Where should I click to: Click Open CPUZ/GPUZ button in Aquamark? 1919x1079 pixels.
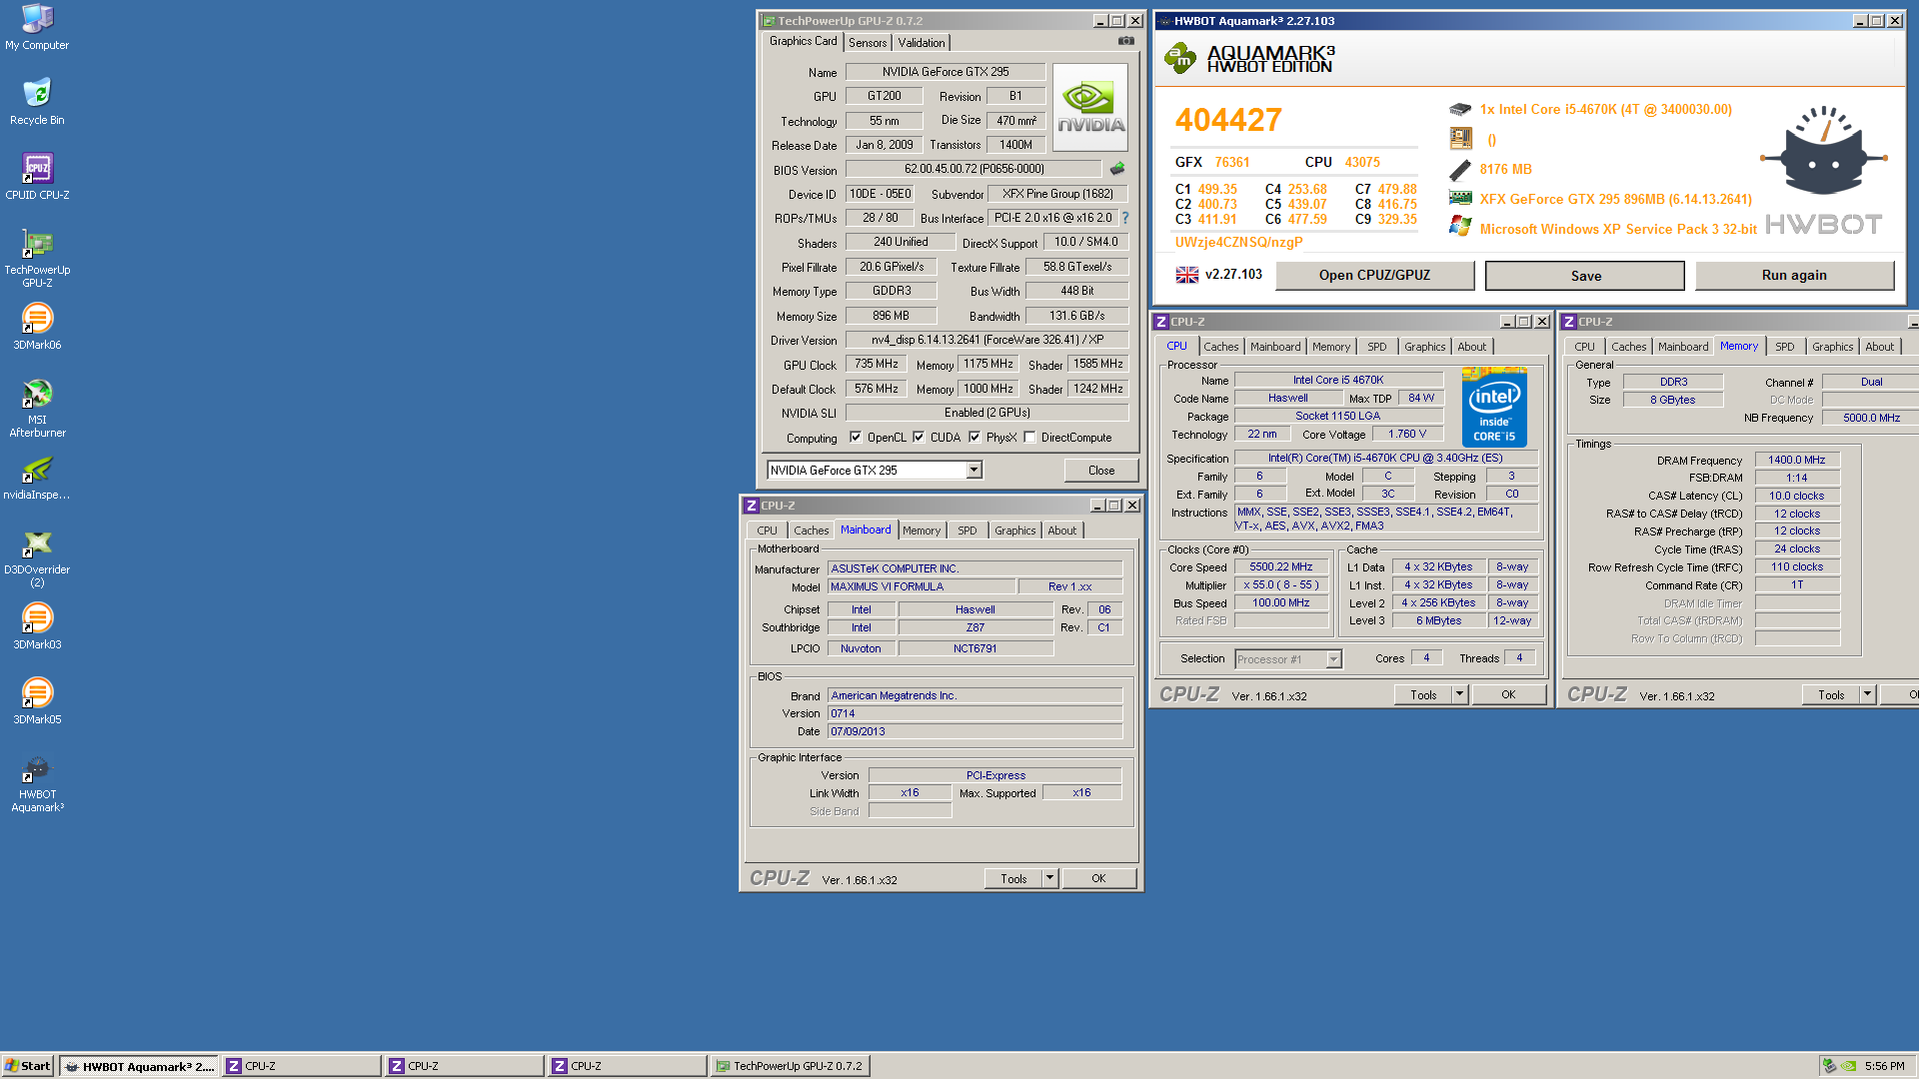[x=1374, y=276]
